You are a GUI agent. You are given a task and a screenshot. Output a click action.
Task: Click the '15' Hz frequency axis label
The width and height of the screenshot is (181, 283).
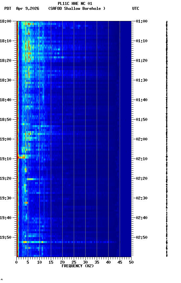[51, 262]
